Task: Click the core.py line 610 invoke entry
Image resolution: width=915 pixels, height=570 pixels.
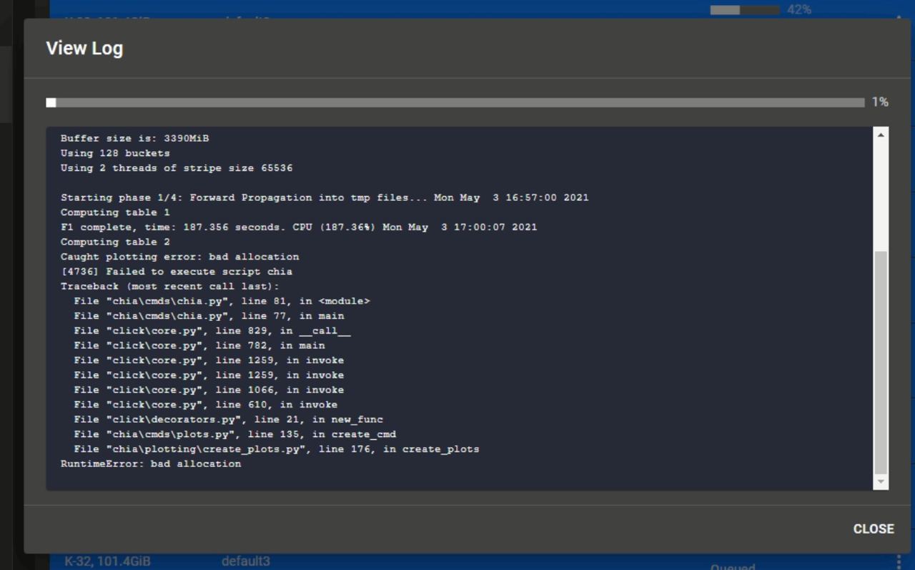Action: coord(205,405)
